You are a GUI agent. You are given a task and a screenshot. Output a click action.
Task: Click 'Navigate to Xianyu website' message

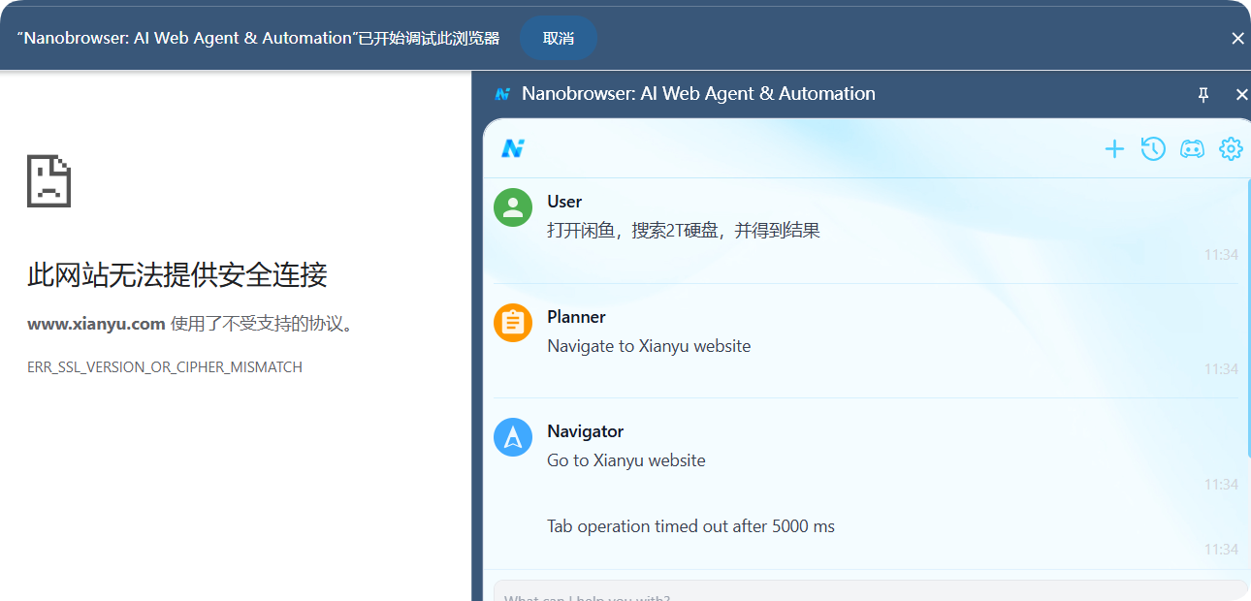[x=649, y=346]
